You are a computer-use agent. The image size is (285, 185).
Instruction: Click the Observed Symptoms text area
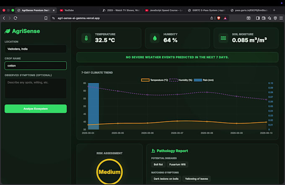(x=36, y=88)
